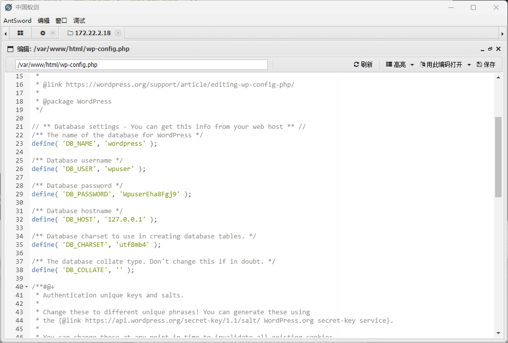This screenshot has height=343, width=508.
Task: Open the 用此编码打开 encoding dropdown
Action: click(445, 65)
